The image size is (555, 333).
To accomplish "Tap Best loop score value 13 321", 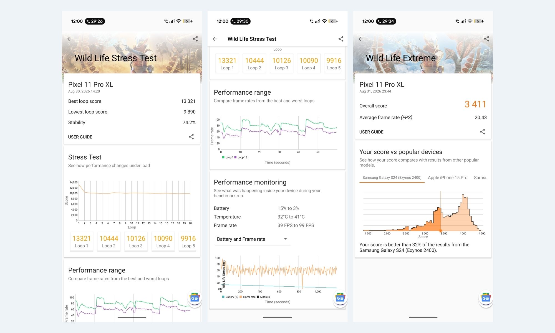I will click(x=188, y=101).
